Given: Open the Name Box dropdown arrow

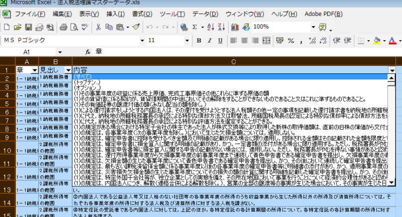Looking at the screenshot, I should (60, 52).
